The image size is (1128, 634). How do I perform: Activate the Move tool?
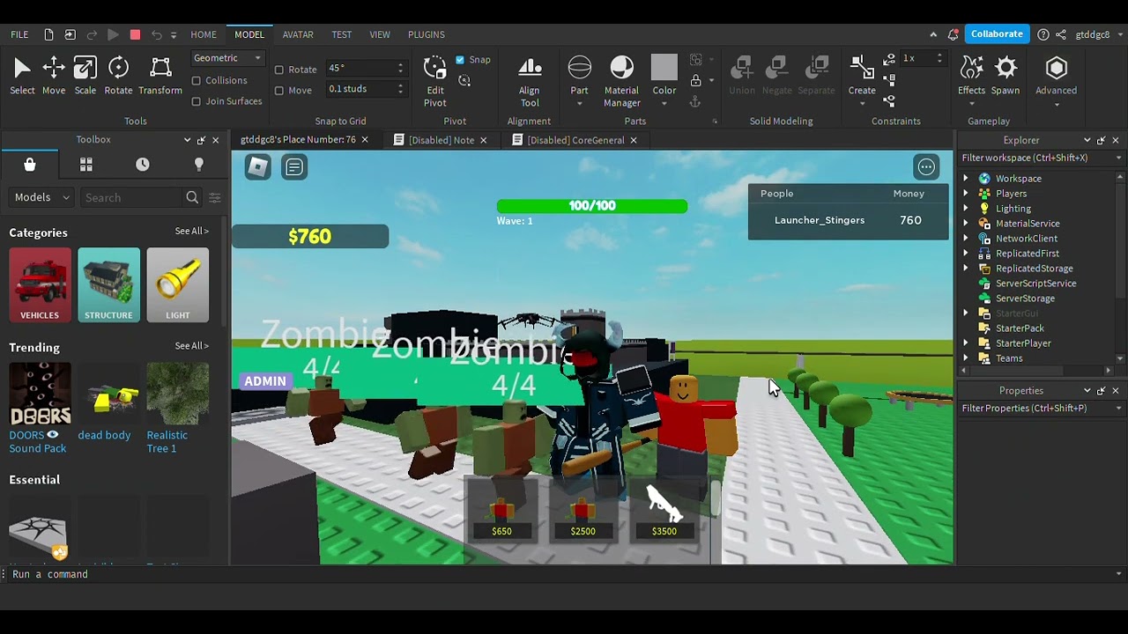[x=54, y=76]
